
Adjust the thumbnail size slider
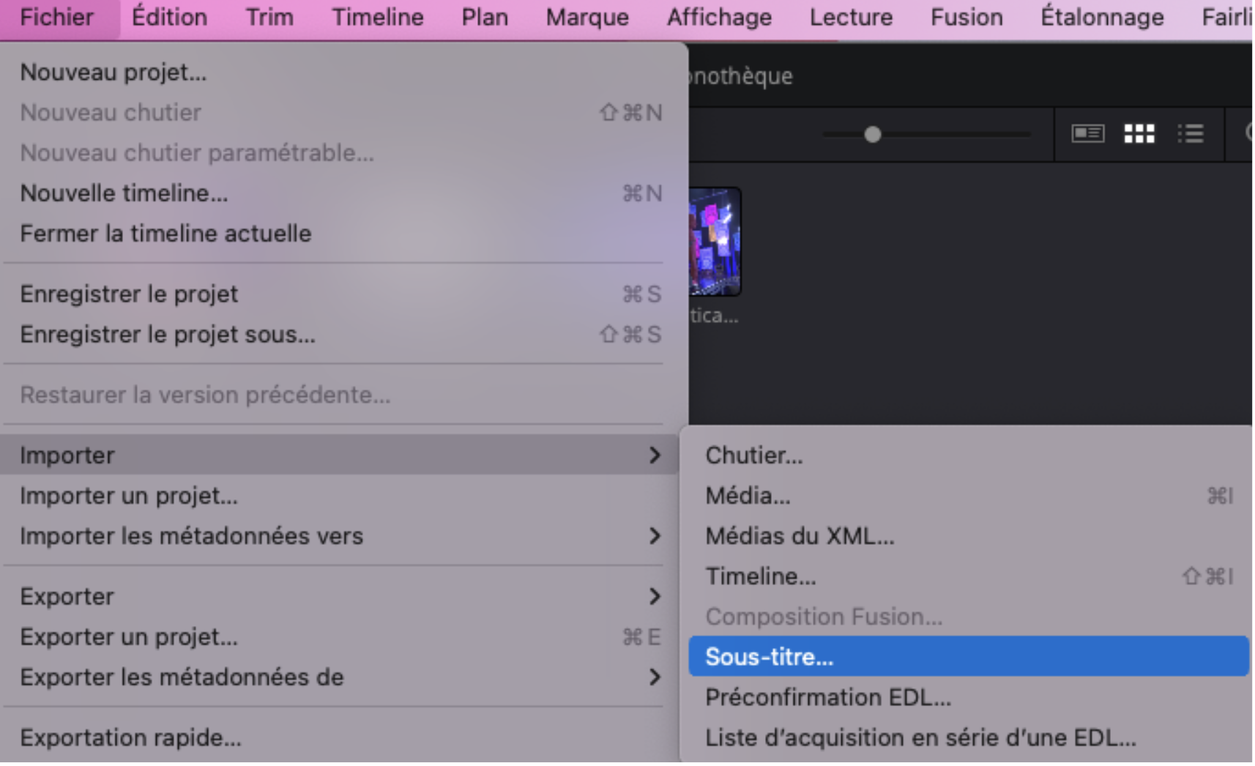coord(873,134)
